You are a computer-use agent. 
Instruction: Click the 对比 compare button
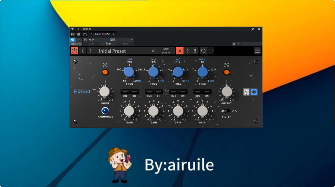pos(91,44)
